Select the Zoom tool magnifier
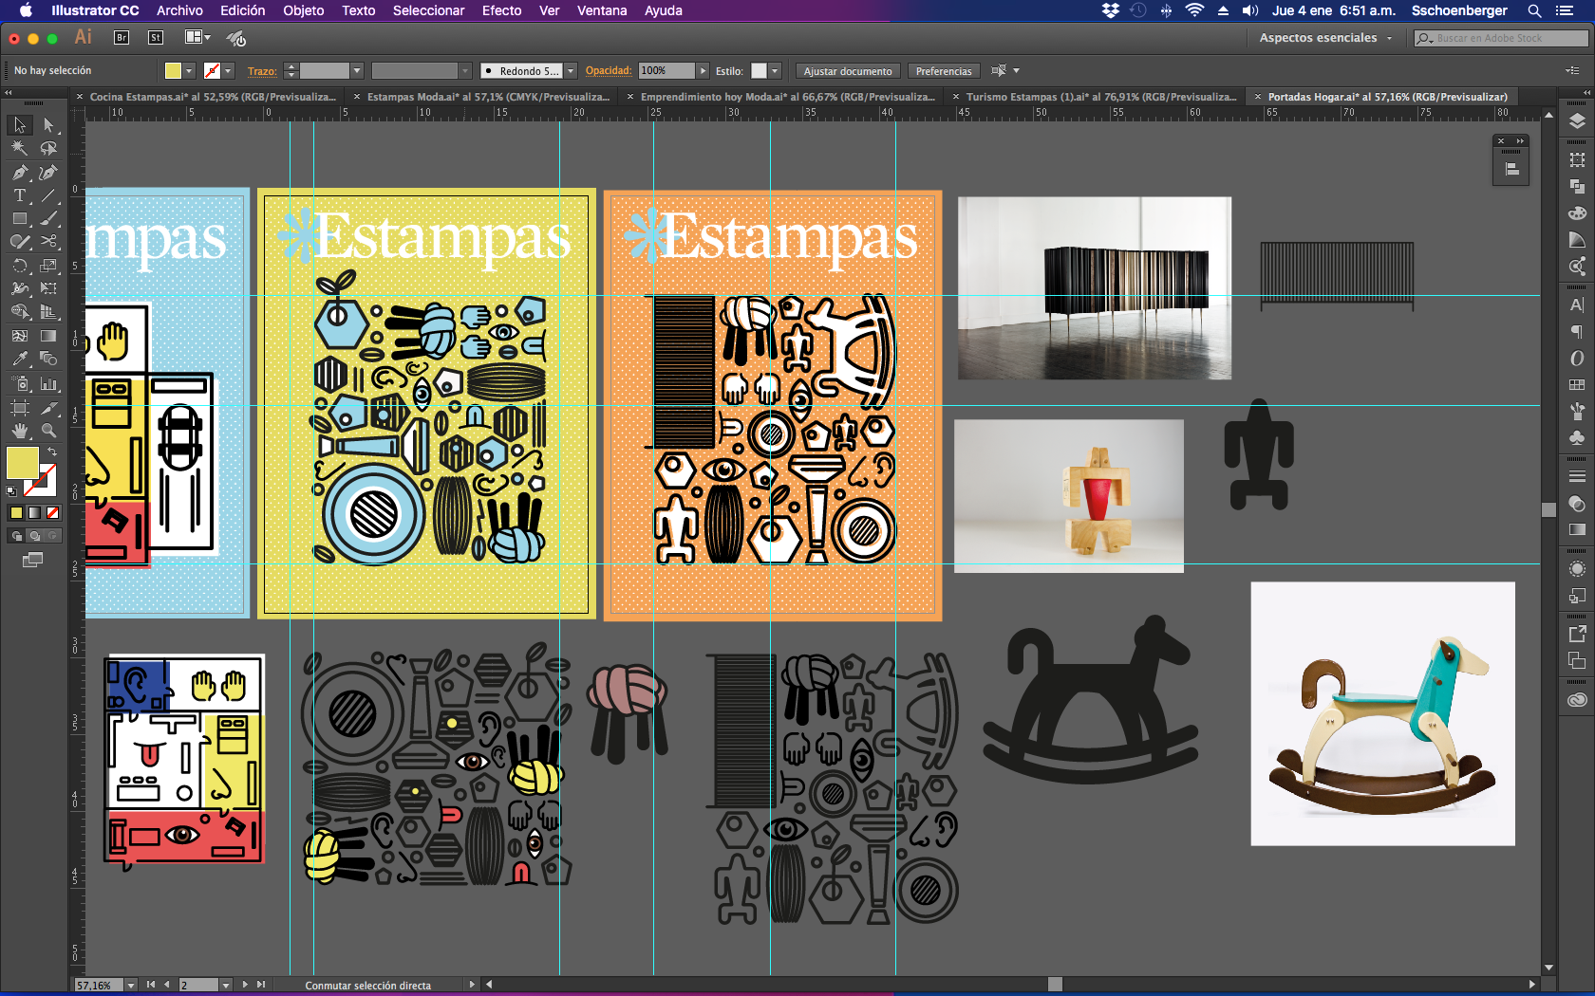 tap(48, 431)
